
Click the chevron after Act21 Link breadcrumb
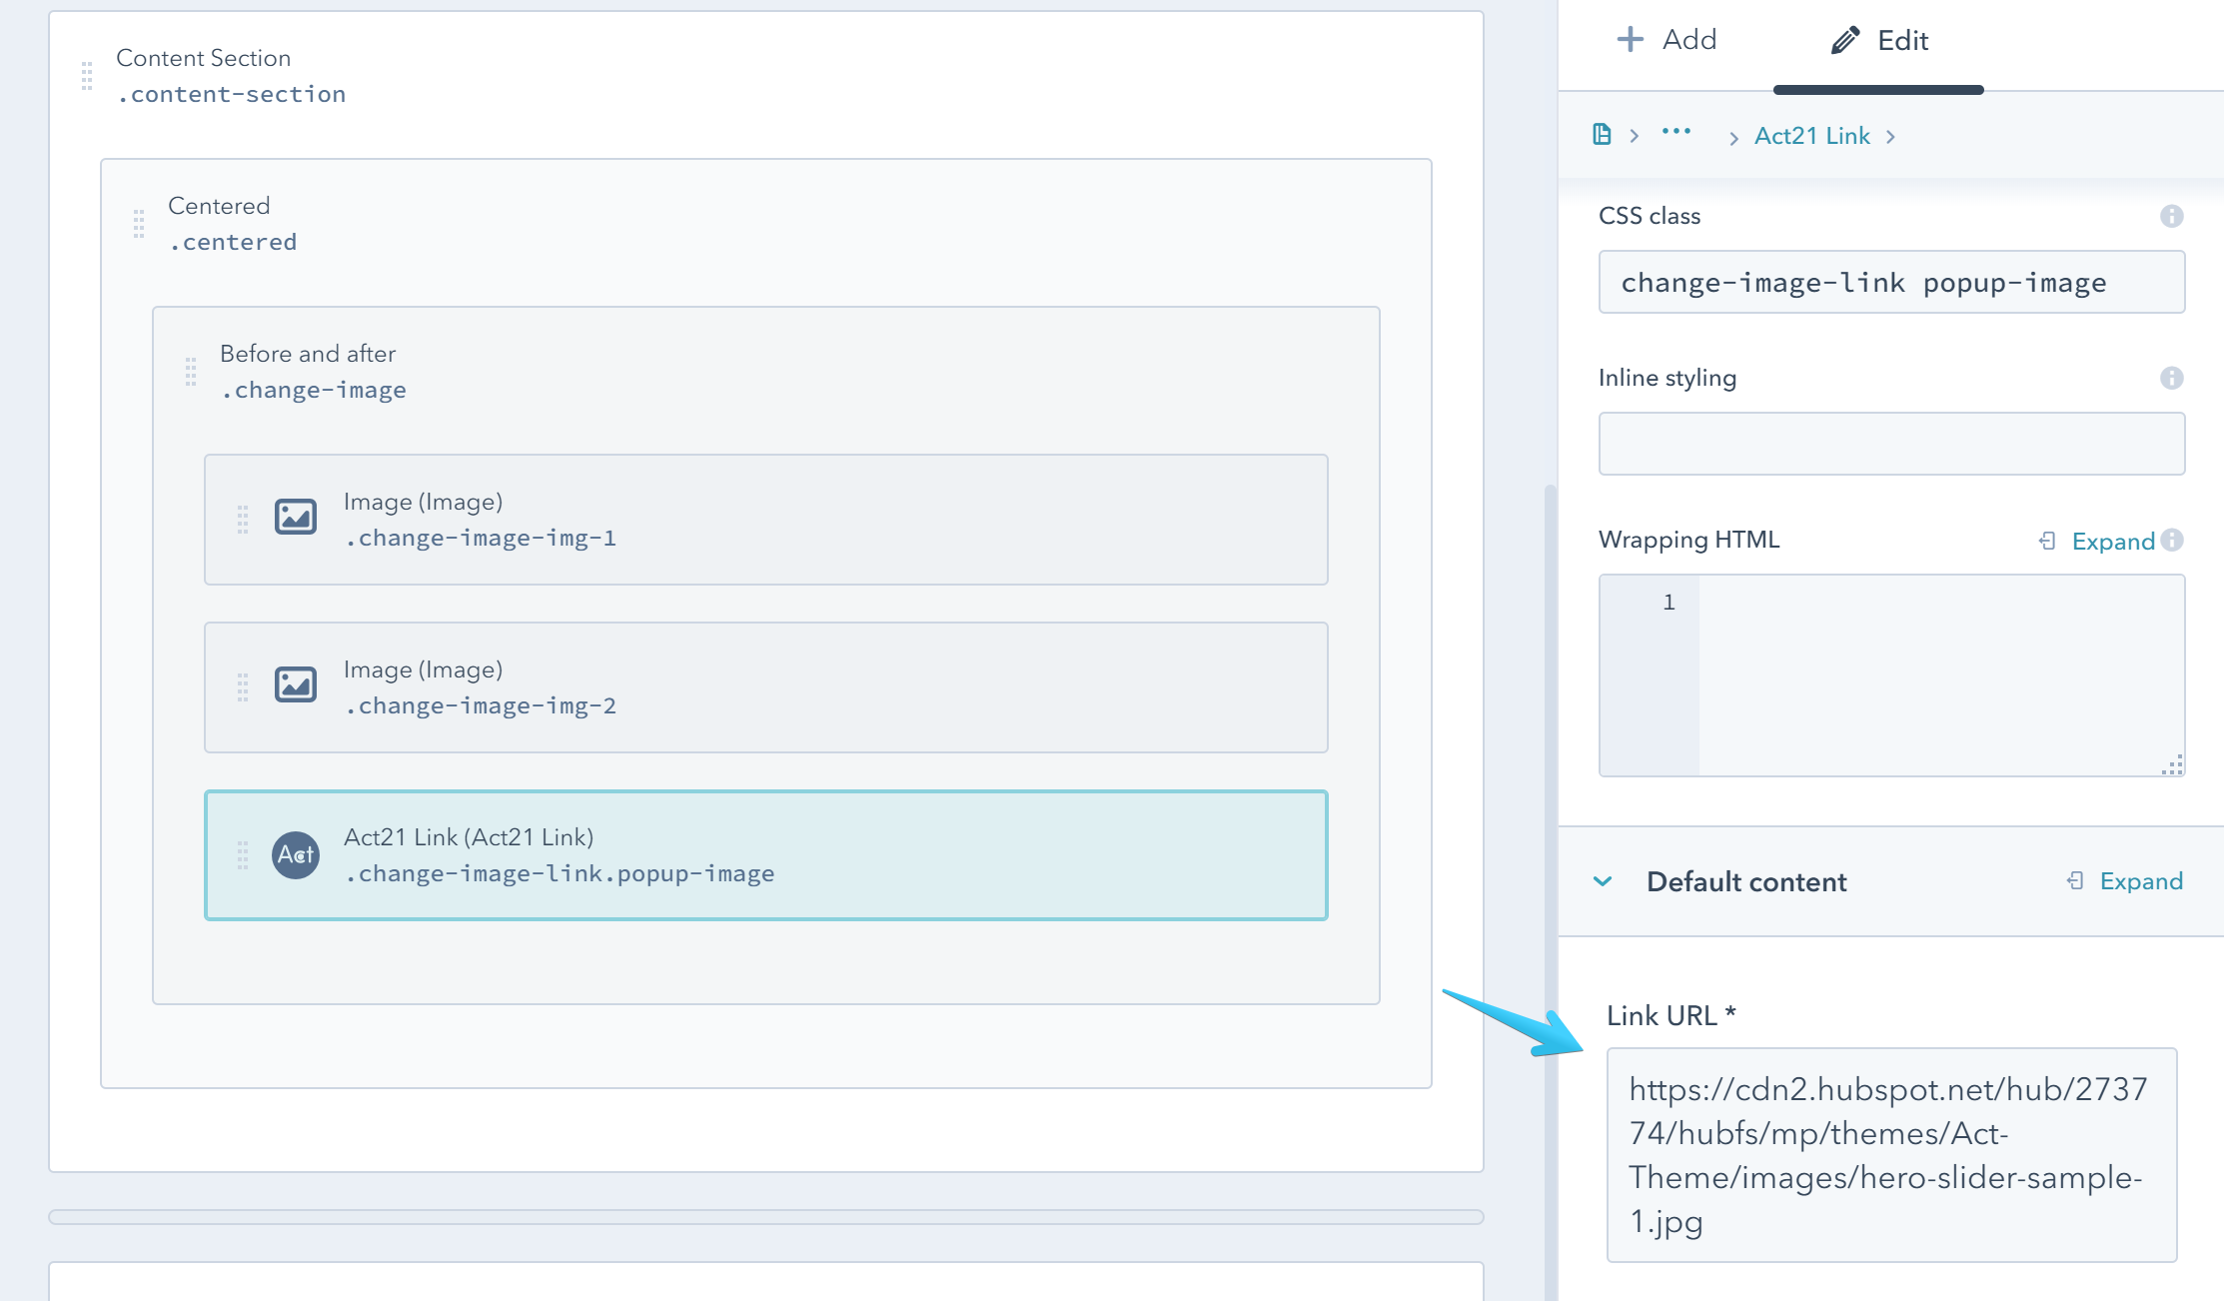point(1891,136)
